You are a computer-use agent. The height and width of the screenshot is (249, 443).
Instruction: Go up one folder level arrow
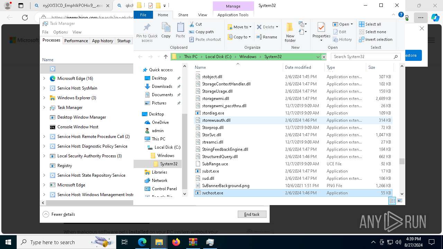click(165, 57)
